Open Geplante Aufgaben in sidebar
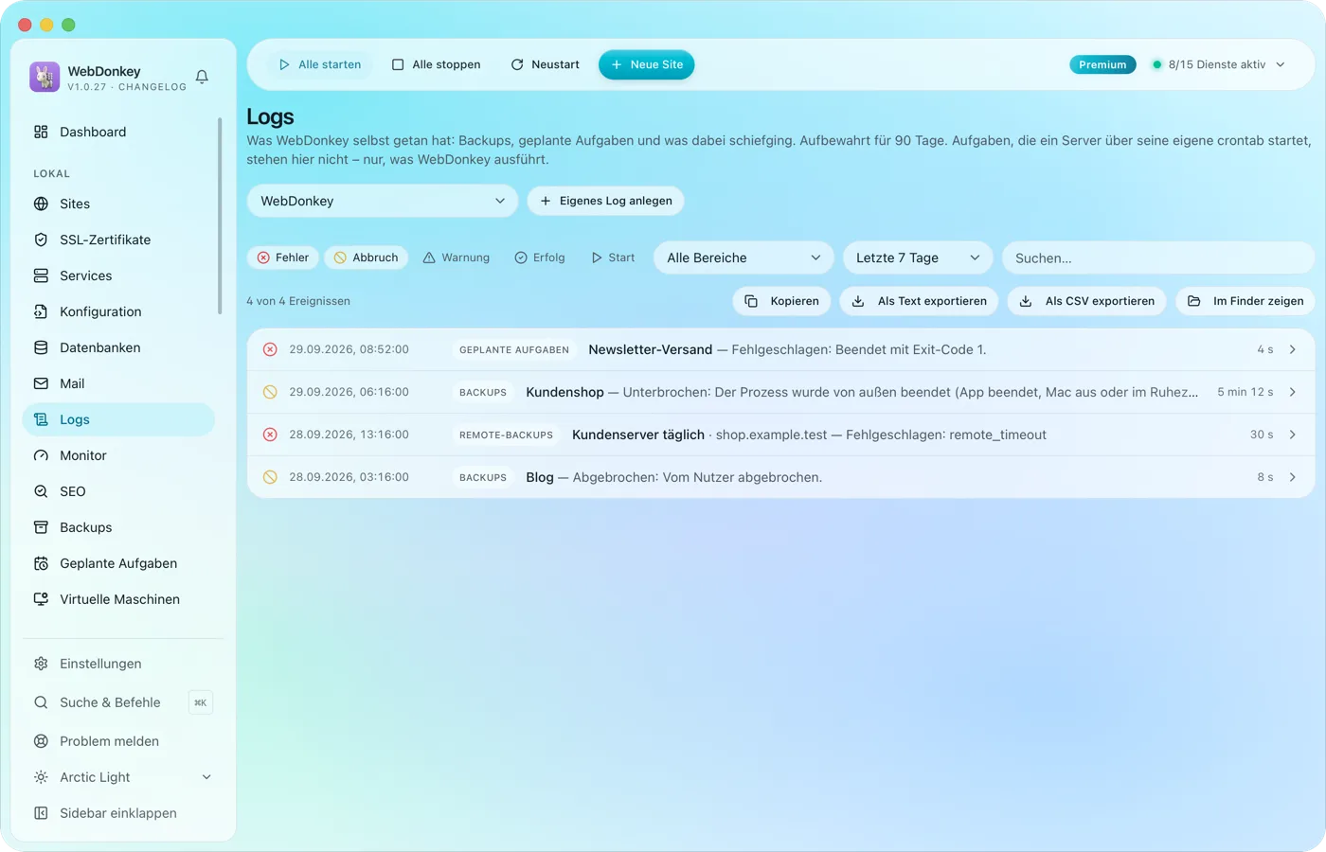This screenshot has width=1326, height=852. (118, 563)
